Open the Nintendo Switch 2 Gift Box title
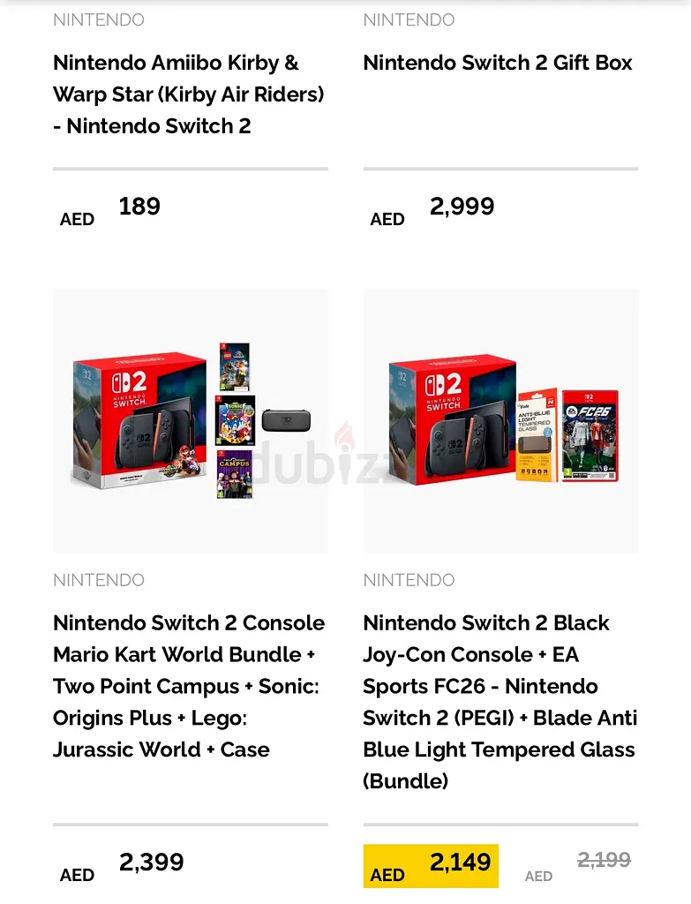The width and height of the screenshot is (691, 904). pyautogui.click(x=498, y=63)
